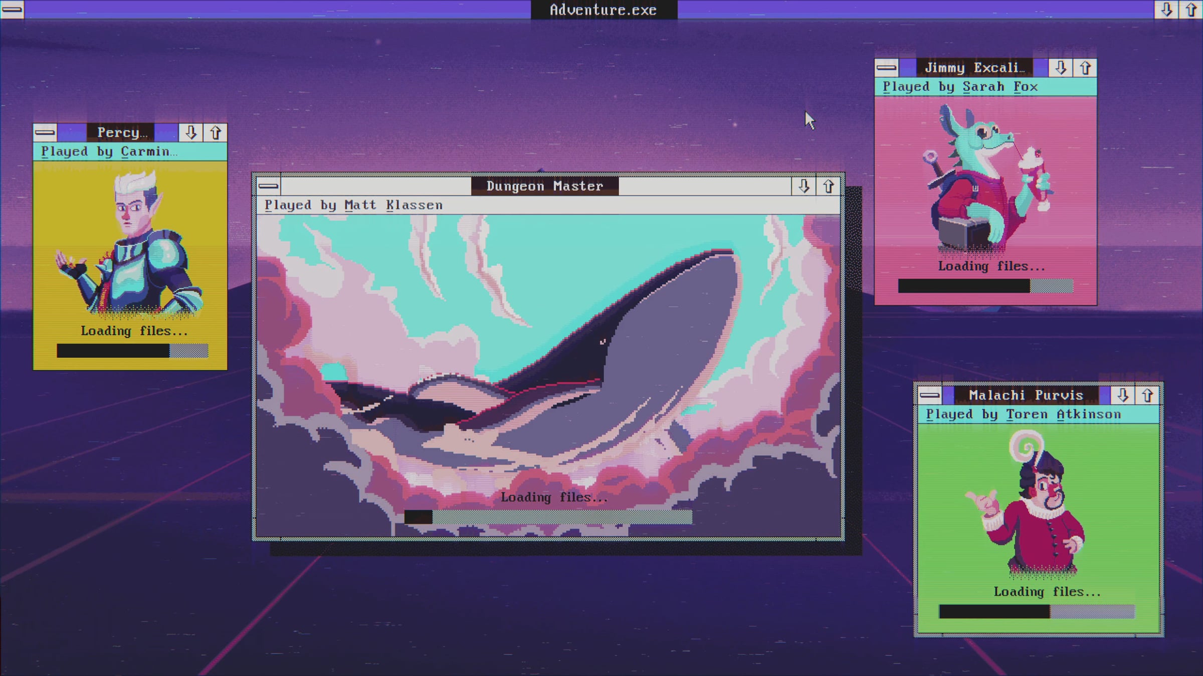Click 'Played by Matt Klassen' menu text
Image resolution: width=1203 pixels, height=676 pixels.
tap(353, 205)
